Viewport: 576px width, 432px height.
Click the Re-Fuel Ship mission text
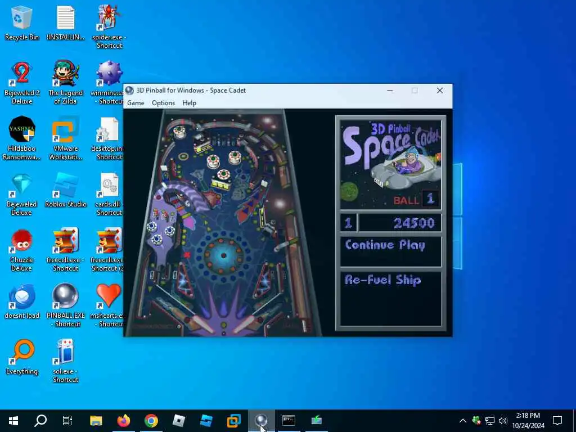tap(382, 280)
